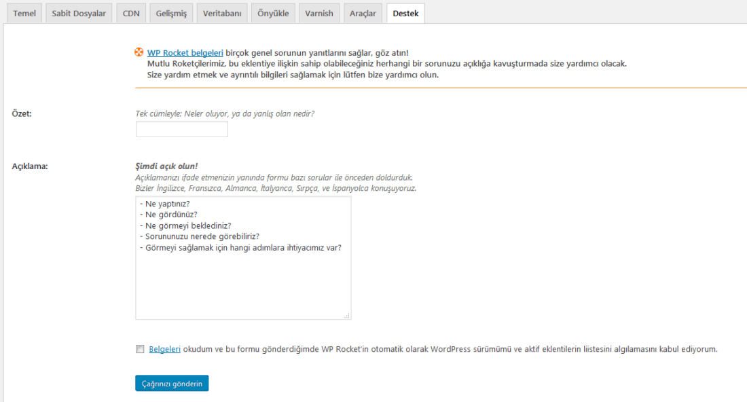
Task: Click the 'Ne yaptınız?' line in textarea
Action: click(x=165, y=204)
